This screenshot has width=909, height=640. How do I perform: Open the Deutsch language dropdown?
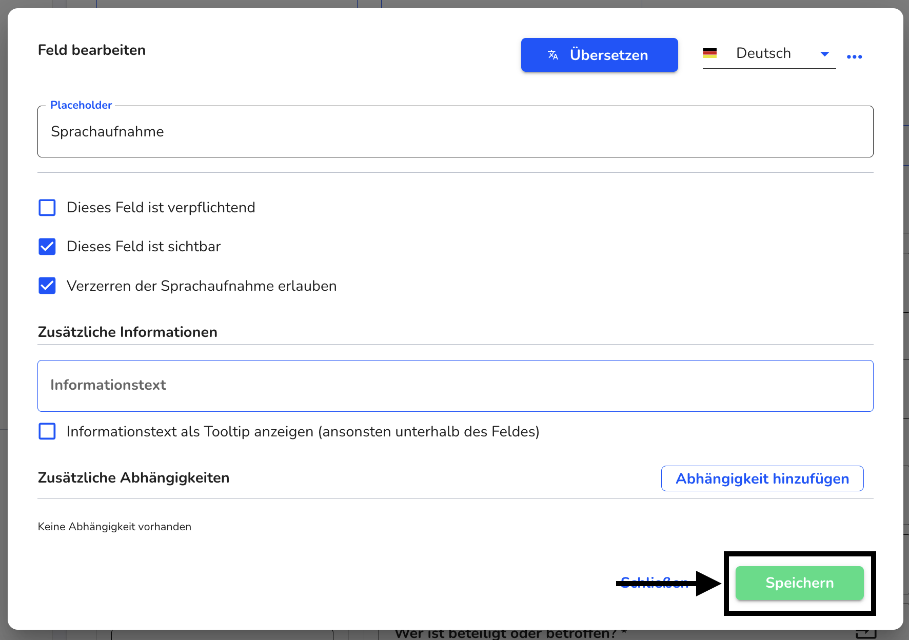pos(769,53)
